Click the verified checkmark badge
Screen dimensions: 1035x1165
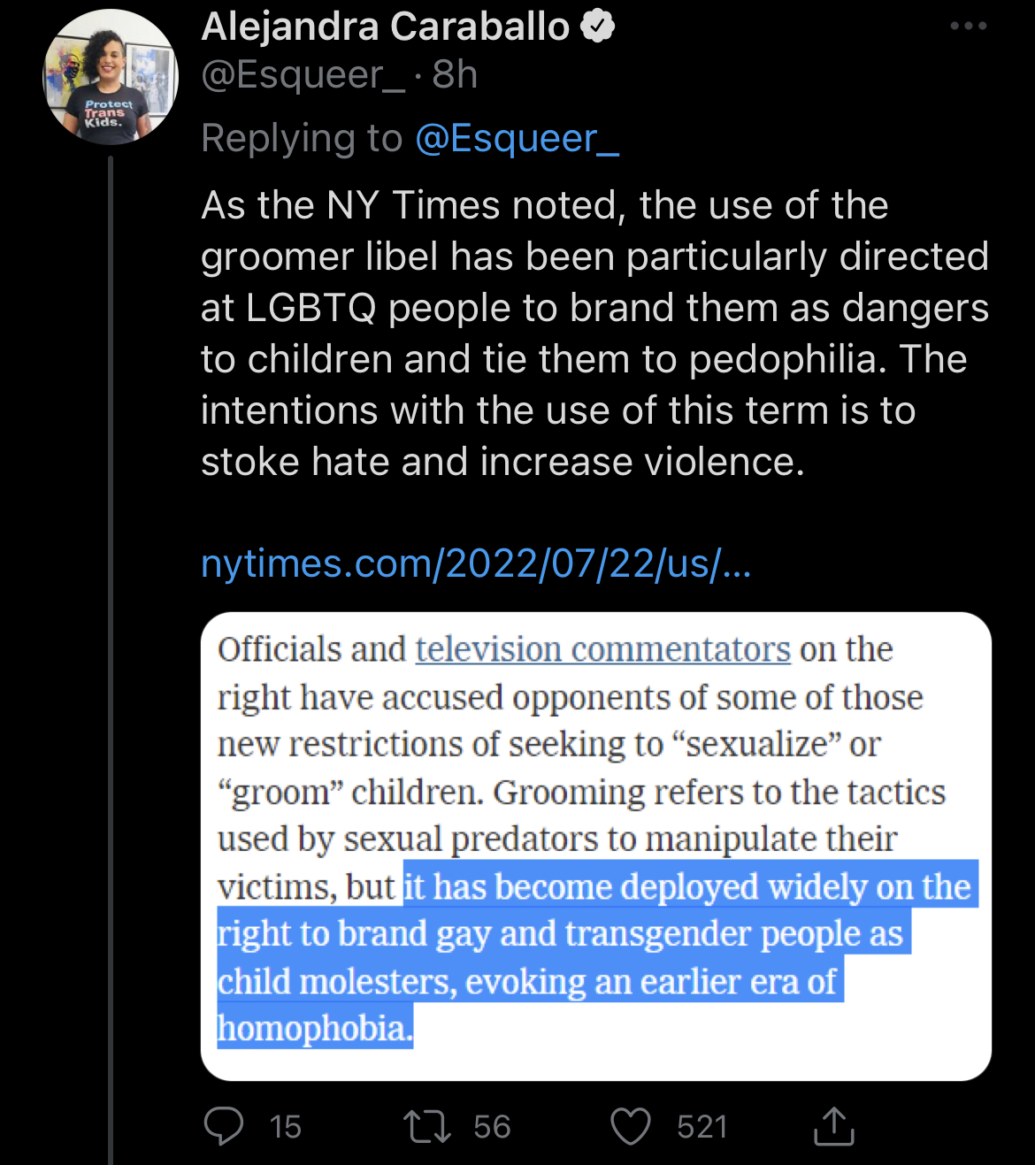click(598, 27)
